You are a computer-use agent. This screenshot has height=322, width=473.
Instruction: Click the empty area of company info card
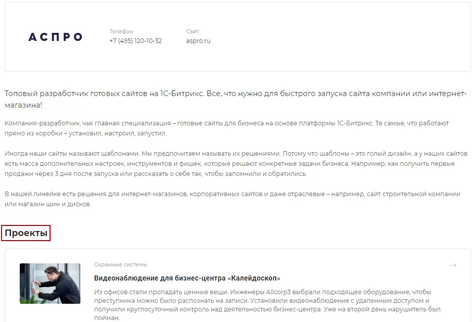pyautogui.click(x=338, y=37)
